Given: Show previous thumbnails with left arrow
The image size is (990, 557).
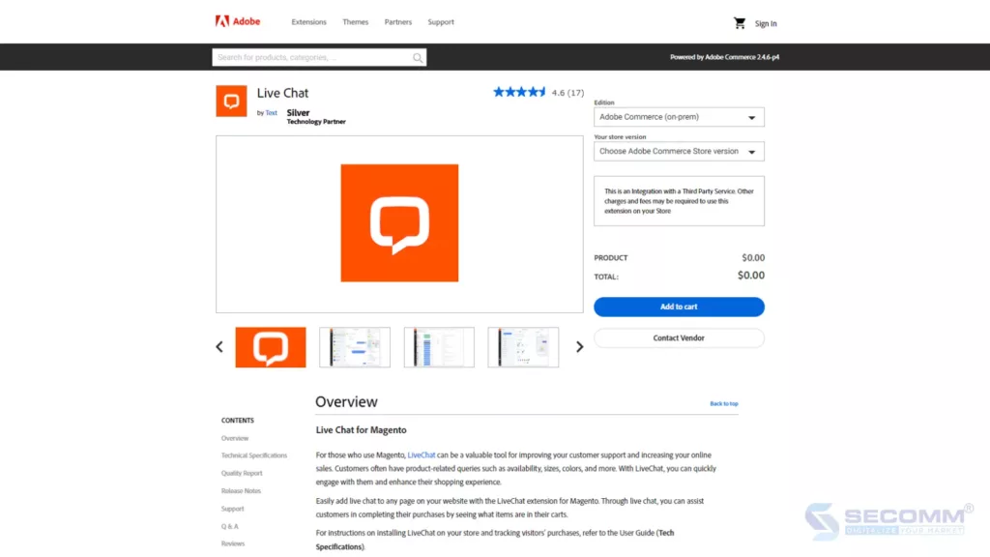Looking at the screenshot, I should 219,347.
